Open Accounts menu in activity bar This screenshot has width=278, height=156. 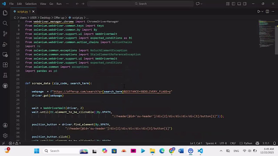click(x=5, y=125)
